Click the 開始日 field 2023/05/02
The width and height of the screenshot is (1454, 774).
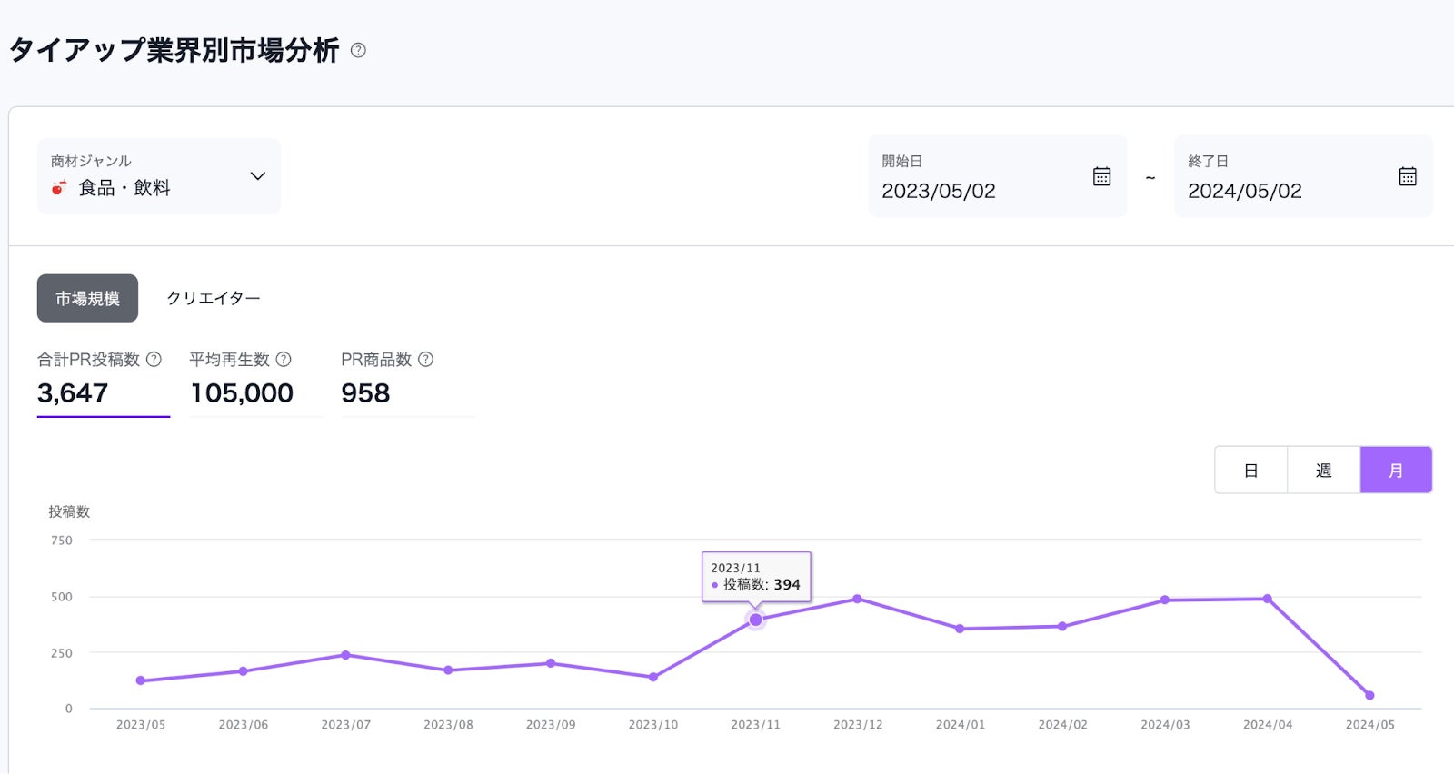(x=939, y=191)
